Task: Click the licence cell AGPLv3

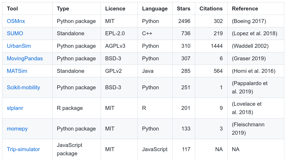Action: (115, 46)
